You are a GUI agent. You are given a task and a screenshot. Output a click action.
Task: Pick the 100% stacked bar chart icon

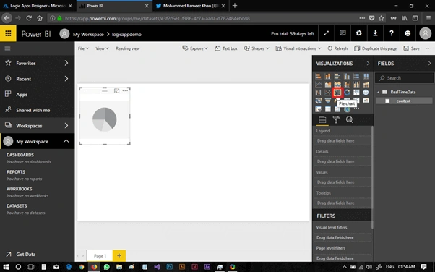(x=356, y=76)
